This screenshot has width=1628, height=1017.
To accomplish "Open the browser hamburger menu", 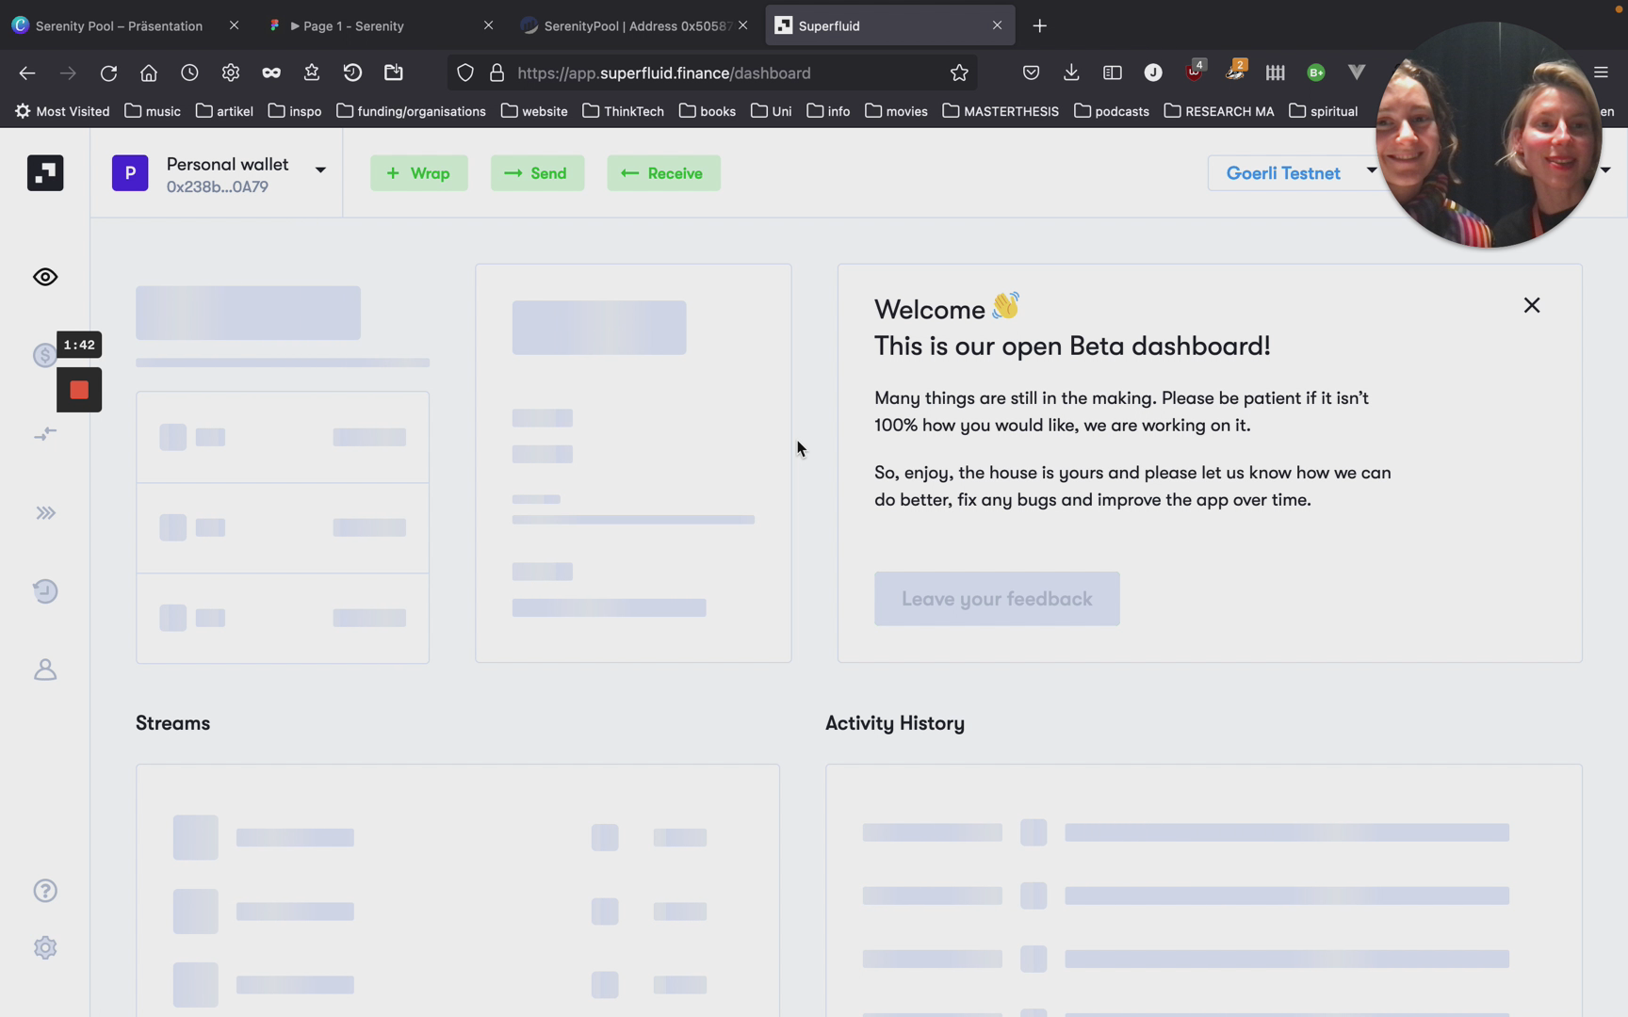I will [x=1601, y=73].
